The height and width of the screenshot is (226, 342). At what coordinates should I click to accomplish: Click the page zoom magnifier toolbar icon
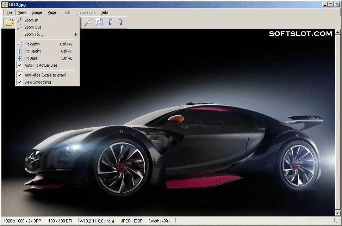(99, 22)
